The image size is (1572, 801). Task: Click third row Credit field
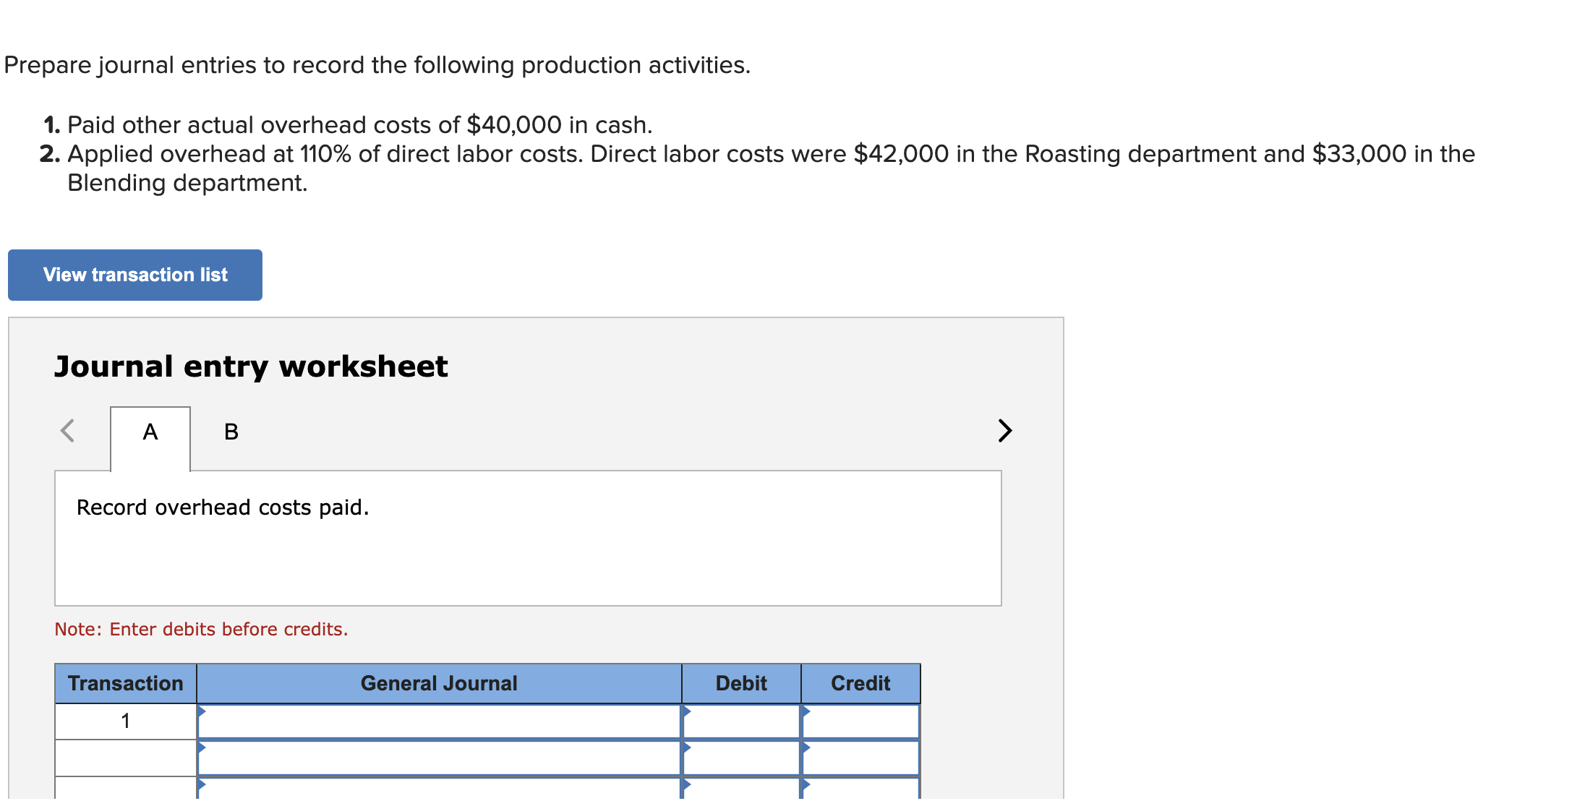pos(860,790)
